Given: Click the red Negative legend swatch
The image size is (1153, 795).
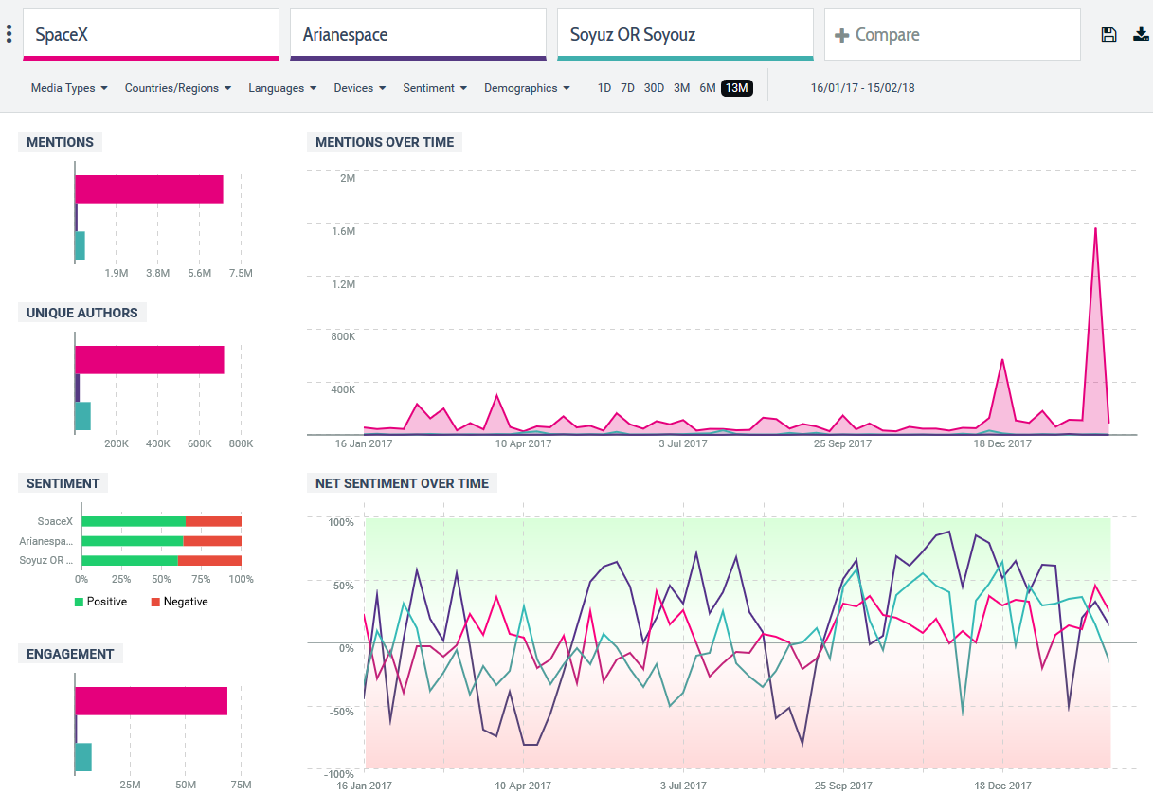Looking at the screenshot, I should (x=155, y=602).
